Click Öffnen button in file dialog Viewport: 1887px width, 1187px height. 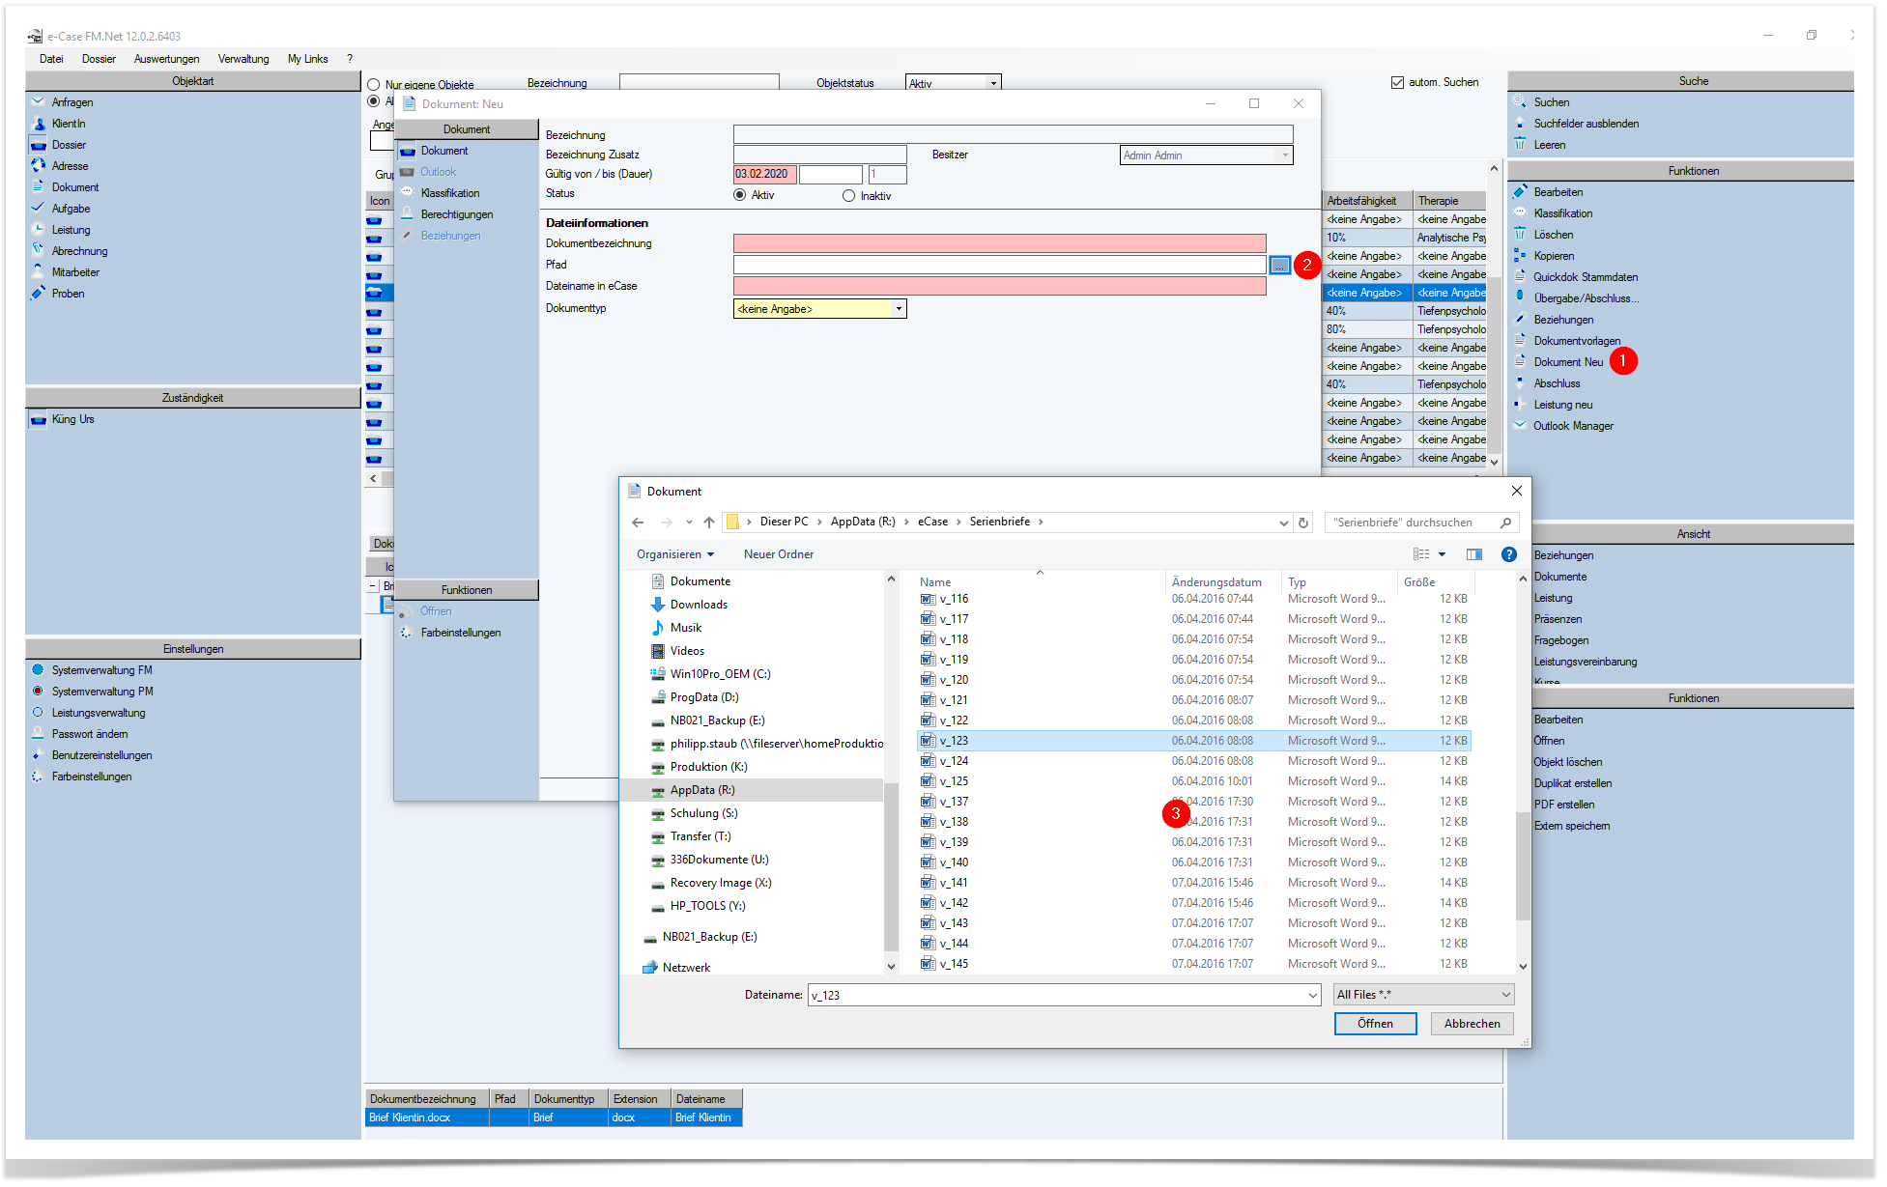click(x=1375, y=1024)
